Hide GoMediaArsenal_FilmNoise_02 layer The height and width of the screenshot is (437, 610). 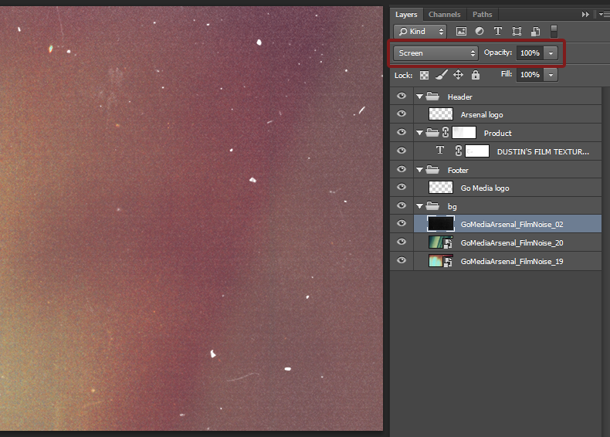402,223
